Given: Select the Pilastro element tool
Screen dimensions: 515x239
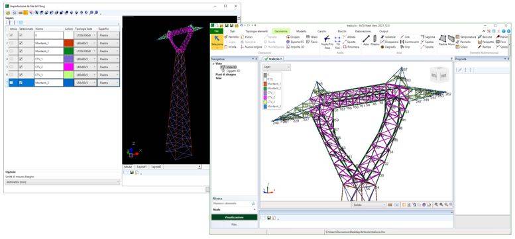Looking at the screenshot, I should 374,40.
